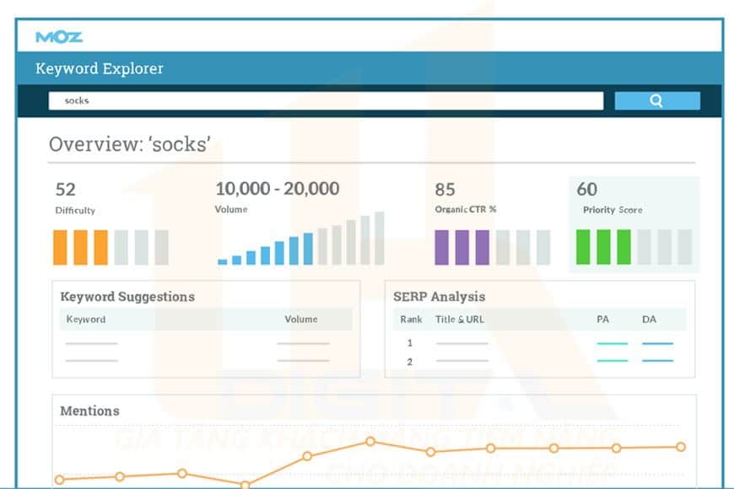
Task: Open the Priority Score card showing 60
Action: (634, 224)
